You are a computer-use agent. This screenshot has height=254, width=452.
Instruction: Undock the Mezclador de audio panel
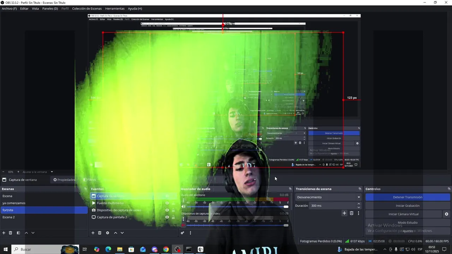pyautogui.click(x=290, y=189)
